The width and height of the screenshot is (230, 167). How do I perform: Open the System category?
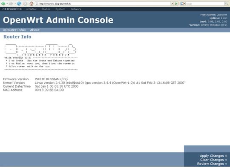(60, 9)
